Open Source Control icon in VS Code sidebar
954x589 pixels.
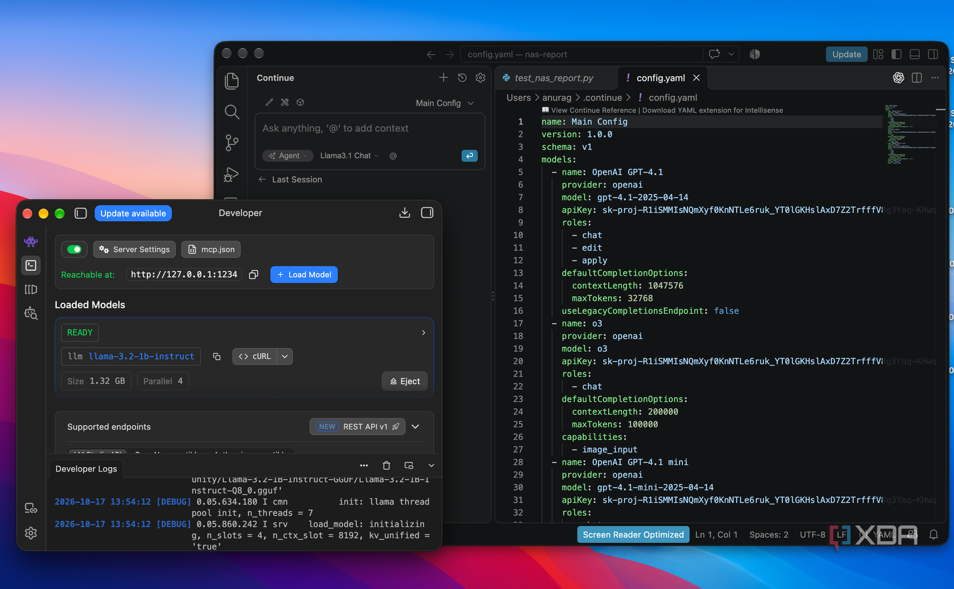[232, 143]
